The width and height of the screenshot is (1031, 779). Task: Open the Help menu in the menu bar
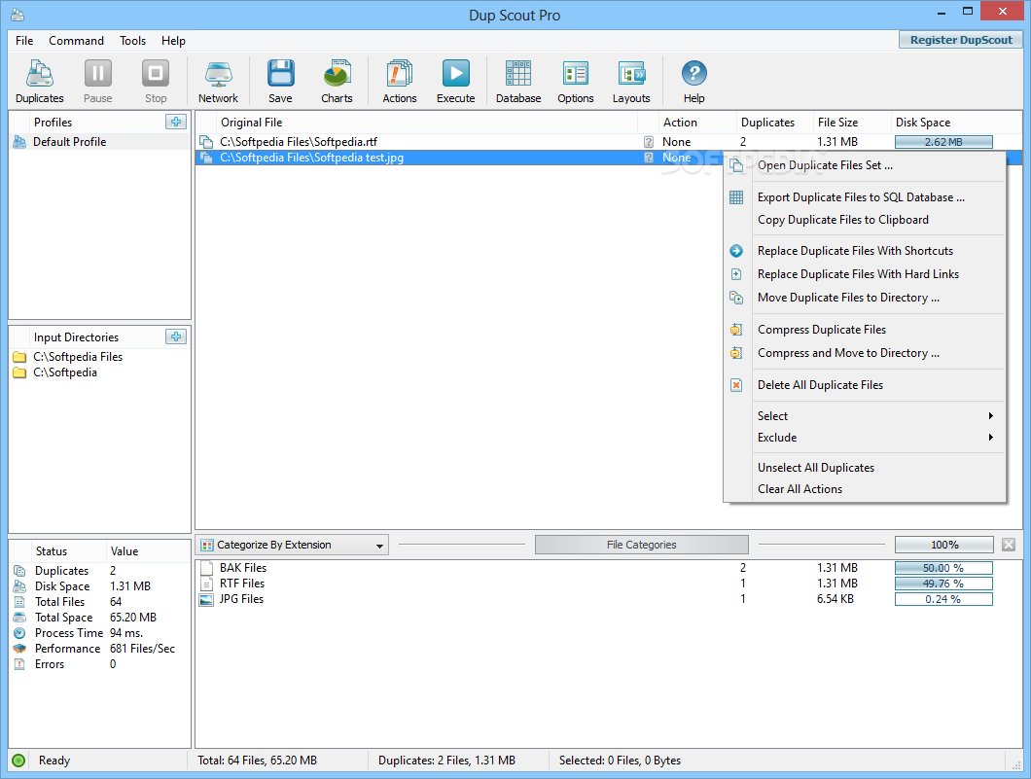tap(173, 41)
